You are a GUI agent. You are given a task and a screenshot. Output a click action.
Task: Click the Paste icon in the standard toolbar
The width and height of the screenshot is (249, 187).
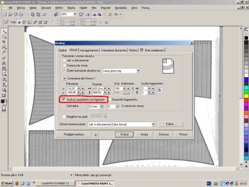click(38, 14)
